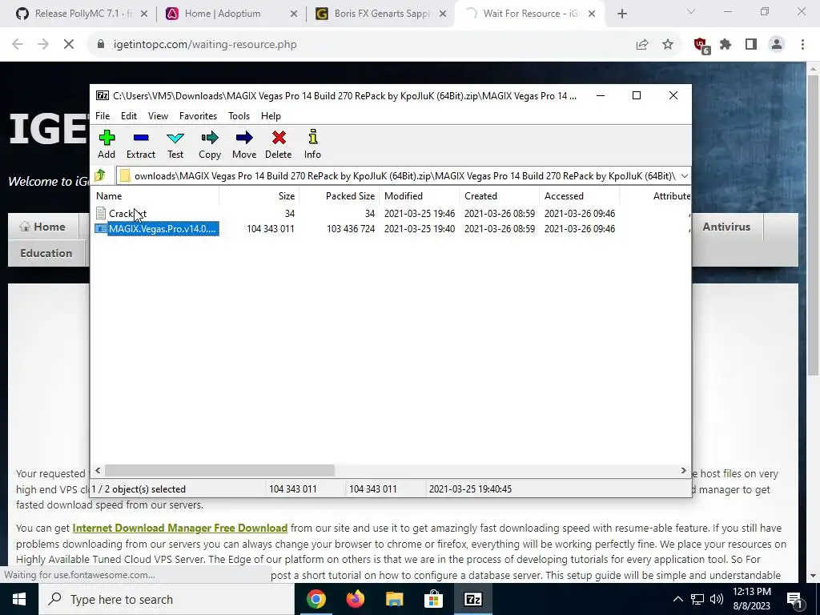
Task: Click the Chrome back arrow
Action: (18, 45)
